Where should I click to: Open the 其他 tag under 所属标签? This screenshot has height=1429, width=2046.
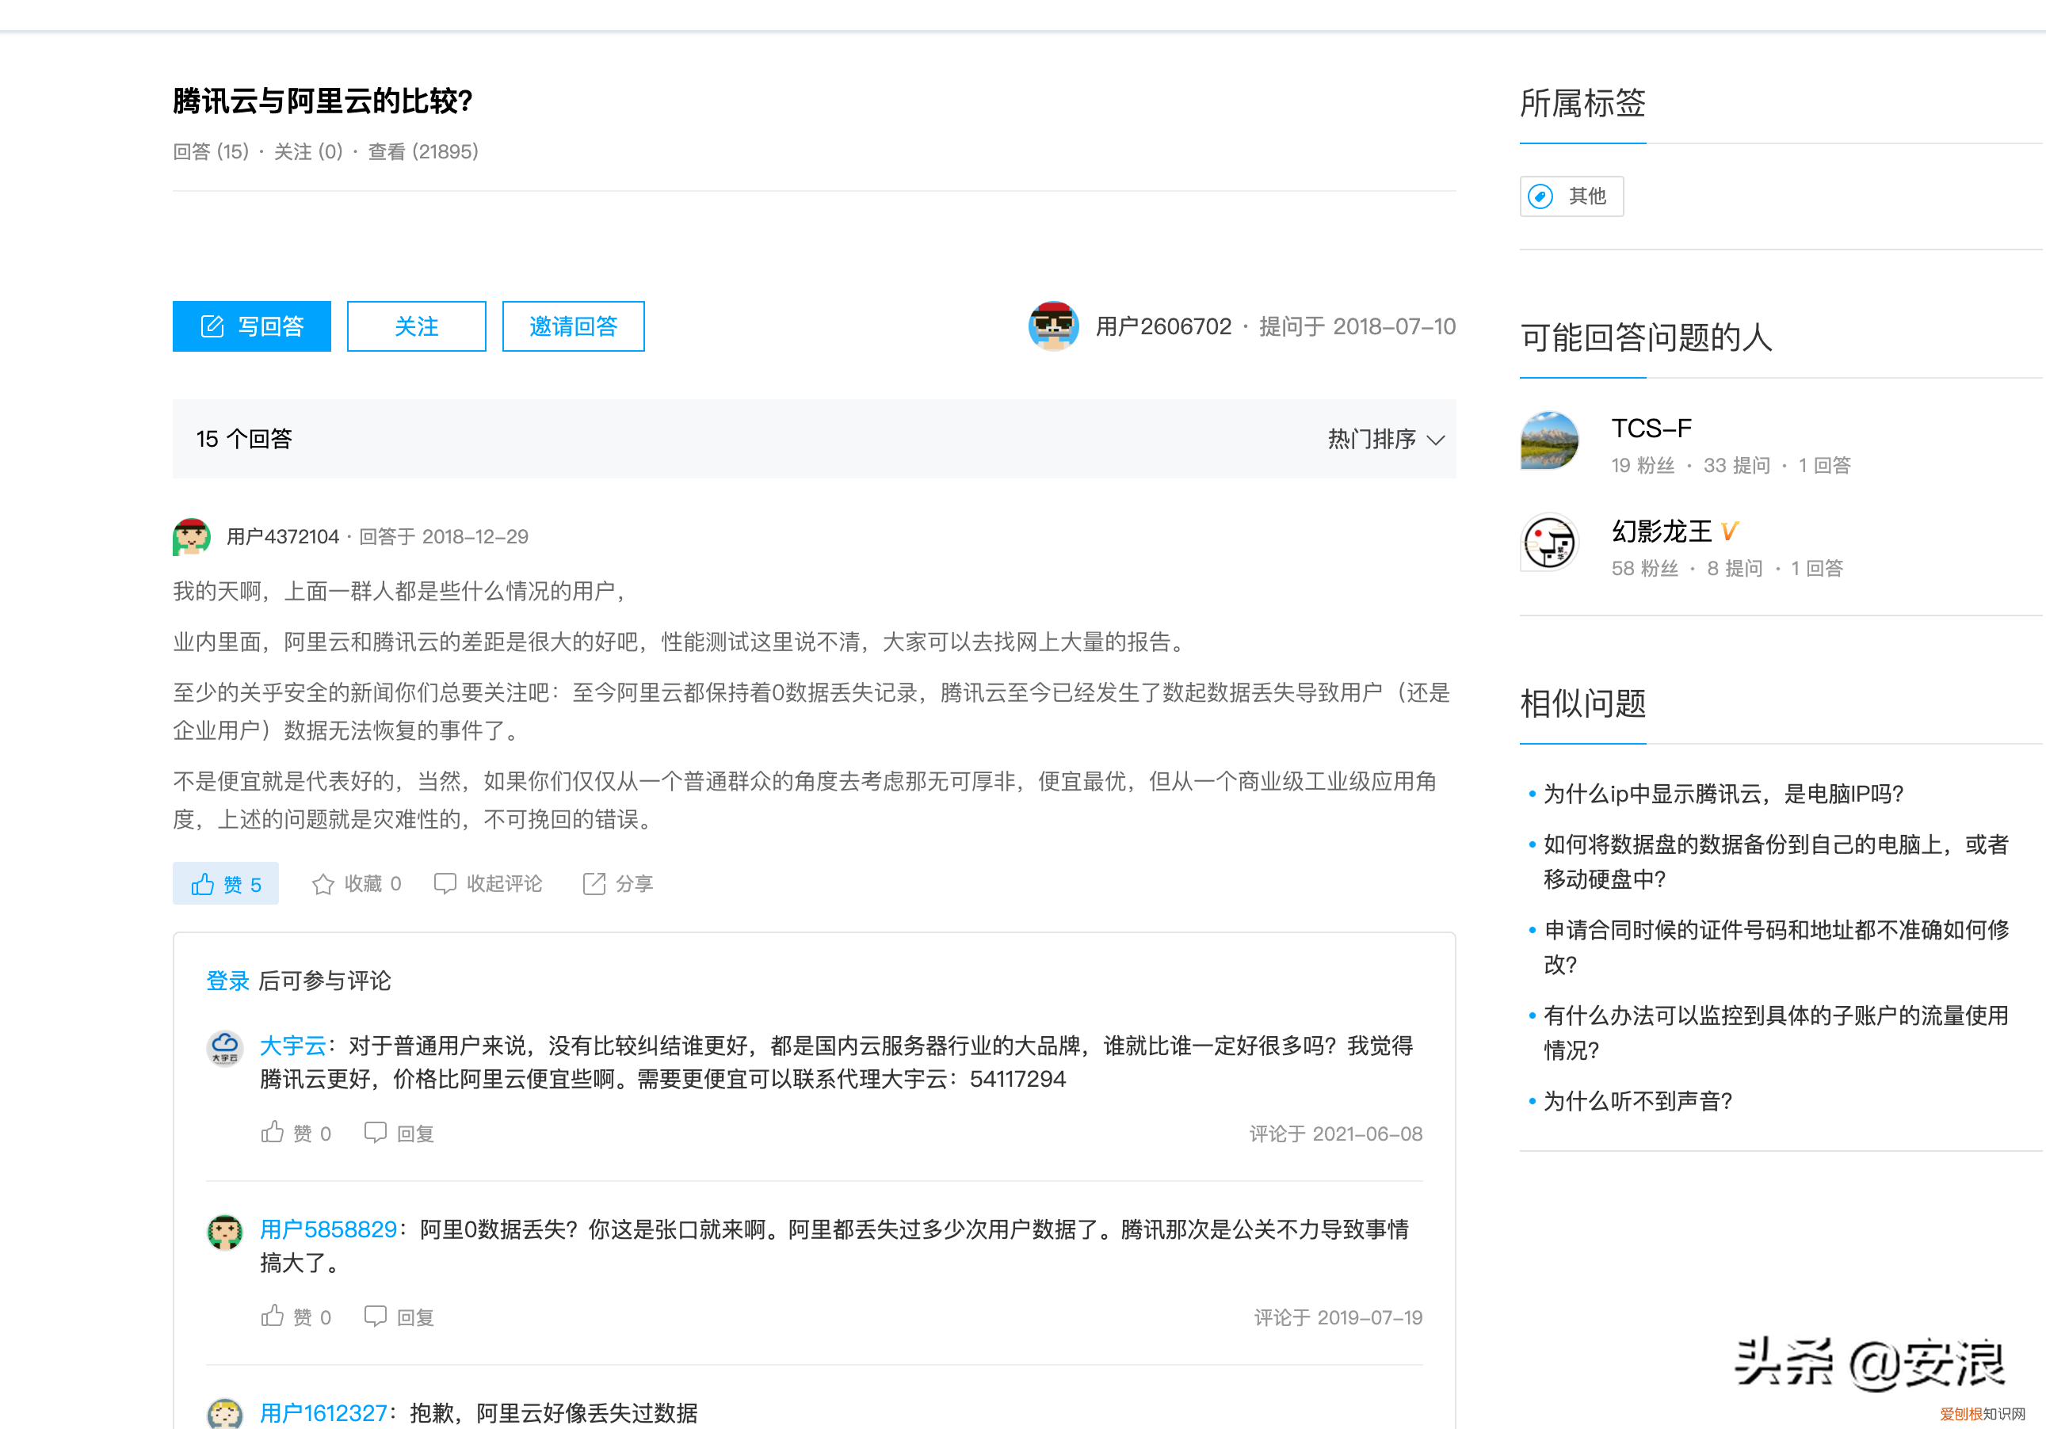(1571, 196)
